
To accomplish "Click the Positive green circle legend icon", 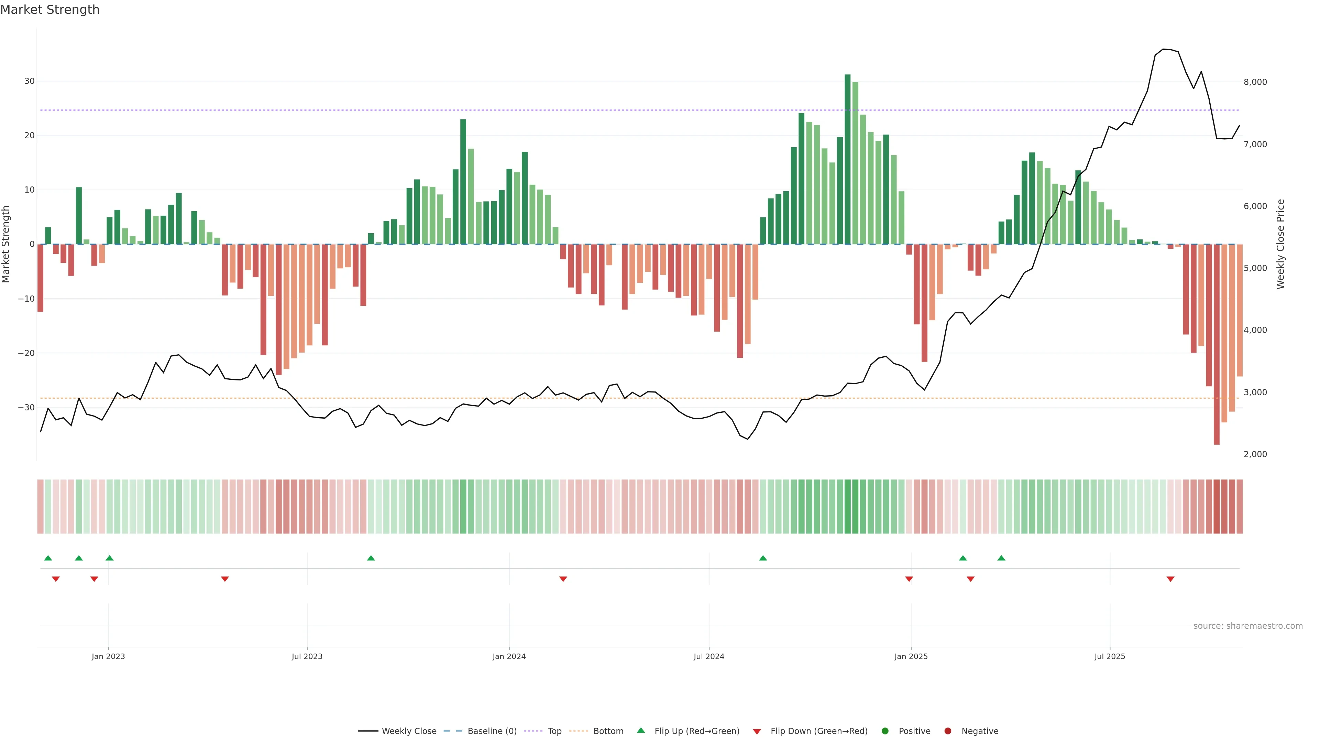I will click(885, 731).
